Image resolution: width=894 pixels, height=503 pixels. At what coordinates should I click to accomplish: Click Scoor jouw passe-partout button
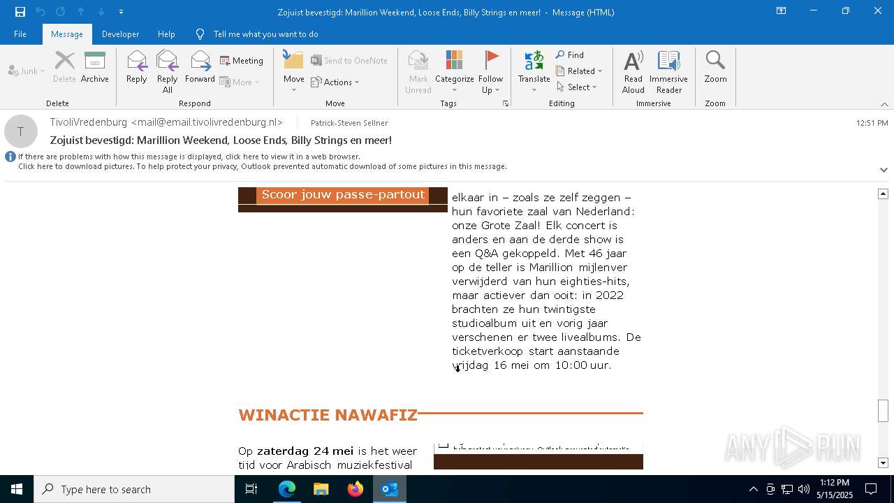click(x=343, y=195)
